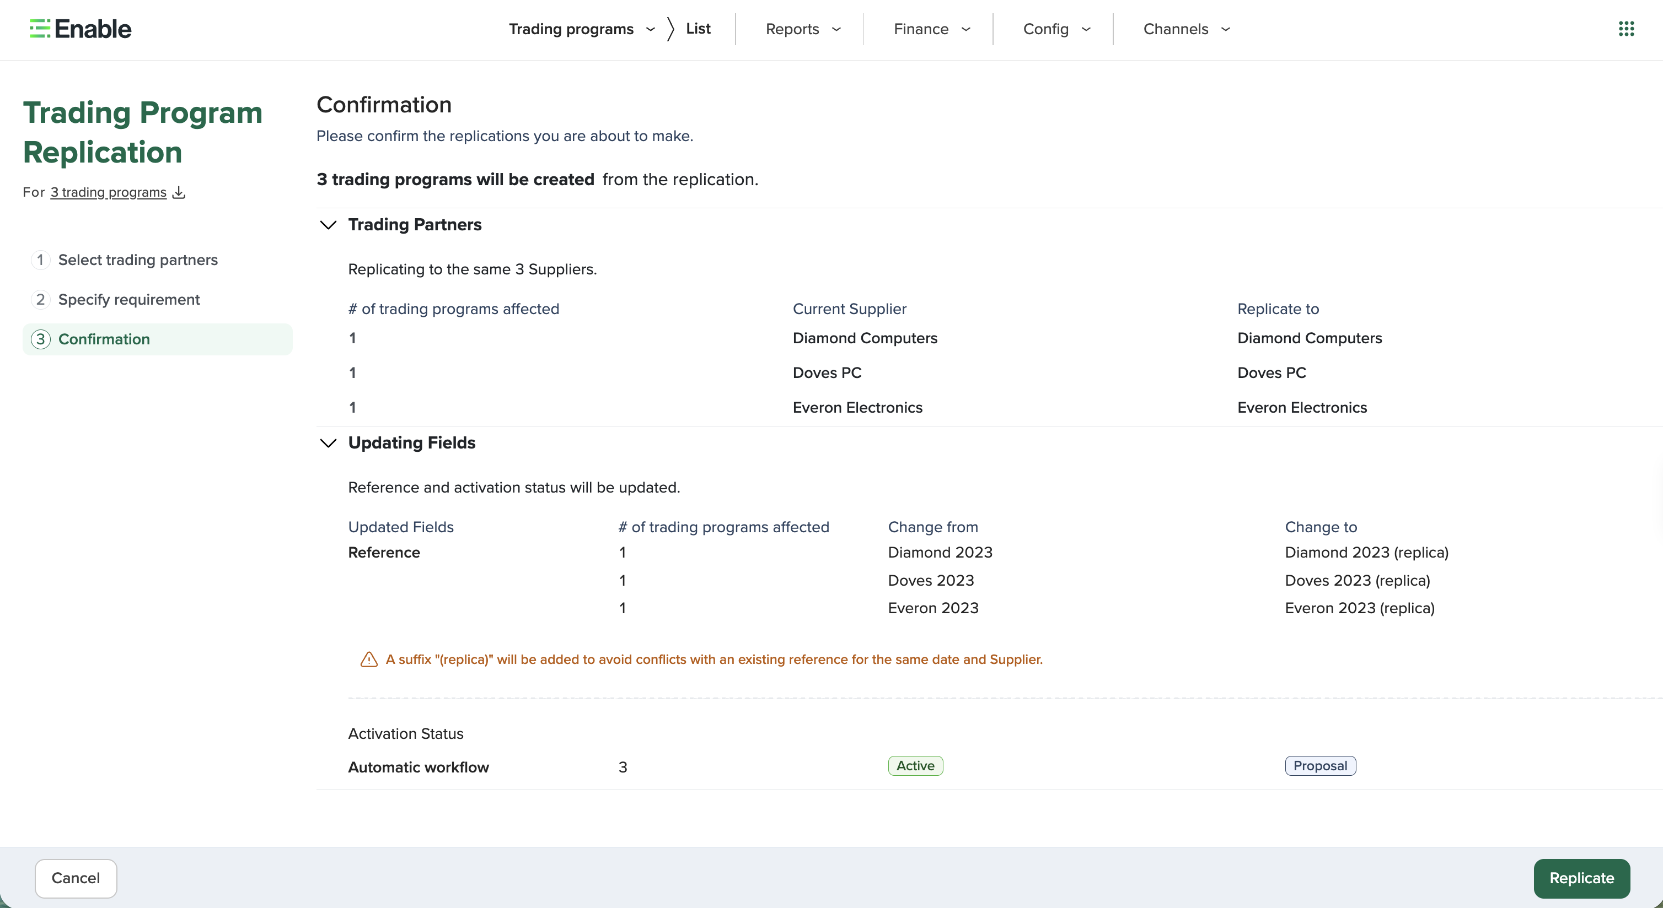Click the 3 trading programs link

click(x=109, y=192)
